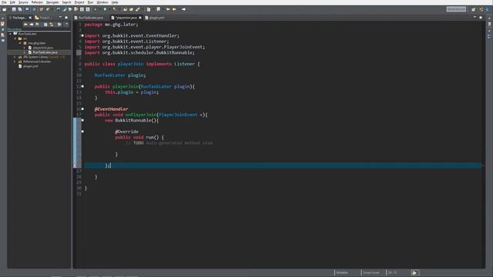Open the Project menu
Image resolution: width=493 pixels, height=277 pixels.
79,2
